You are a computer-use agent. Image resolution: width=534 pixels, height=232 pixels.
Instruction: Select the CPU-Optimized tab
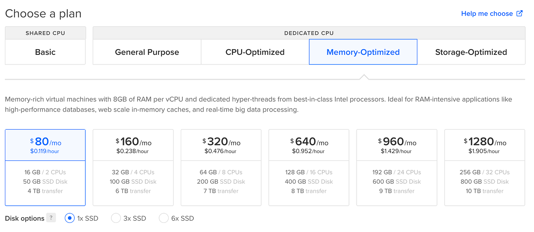[x=255, y=52]
